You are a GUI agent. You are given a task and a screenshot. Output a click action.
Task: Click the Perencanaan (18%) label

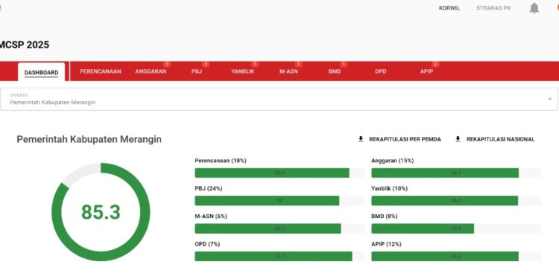[221, 161]
